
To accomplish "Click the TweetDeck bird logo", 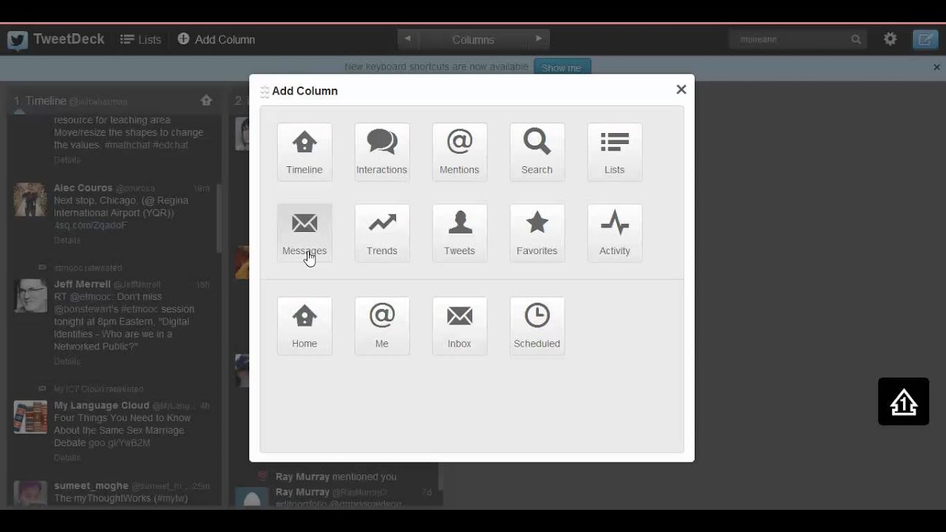I will pyautogui.click(x=18, y=40).
